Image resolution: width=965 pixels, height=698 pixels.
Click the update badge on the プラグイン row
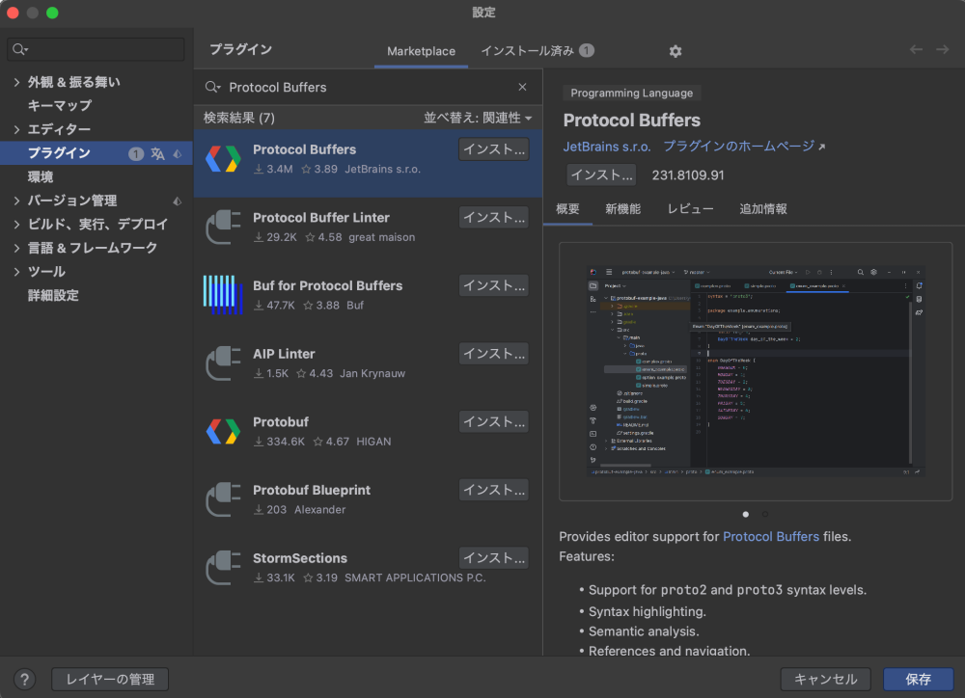[135, 153]
